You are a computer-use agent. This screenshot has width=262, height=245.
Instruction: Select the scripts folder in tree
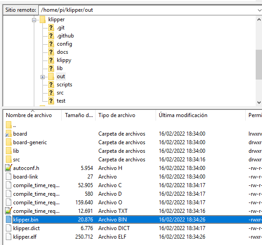tap(64, 85)
